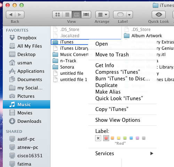Image resolution: width=174 pixels, height=167 pixels.
Task: Choose Quick Look “iTunes” menu entry
Action: 122,98
